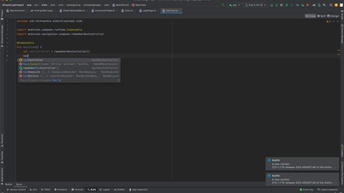
Task: Go to next highlighted problem arrow
Action: [338, 21]
